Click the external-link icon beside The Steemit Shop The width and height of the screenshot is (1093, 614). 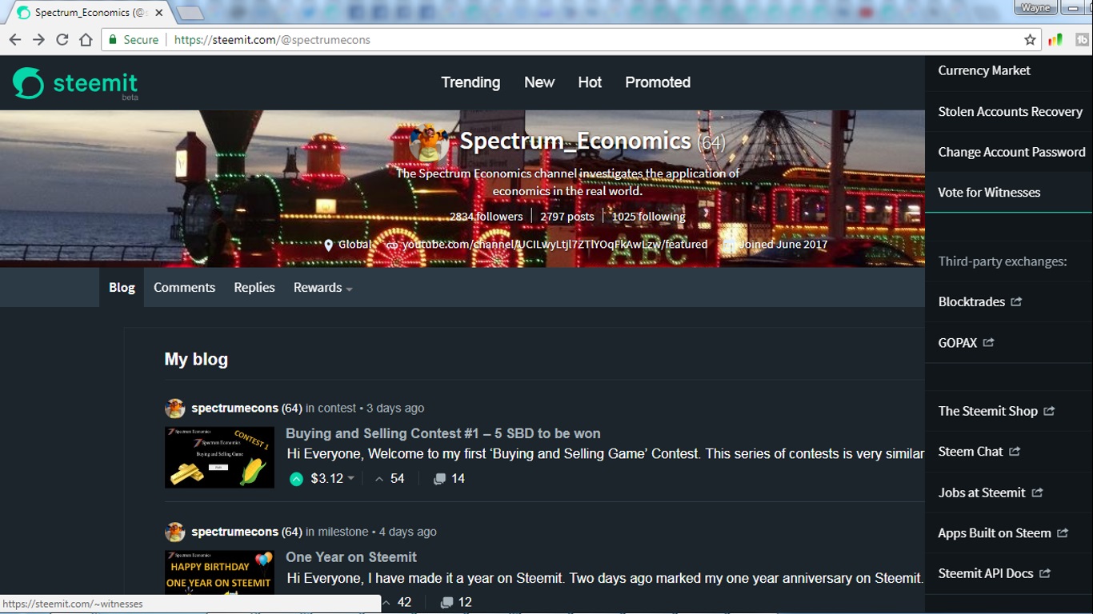1049,411
